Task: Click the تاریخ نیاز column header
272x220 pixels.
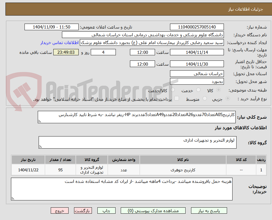Action: click(28, 160)
